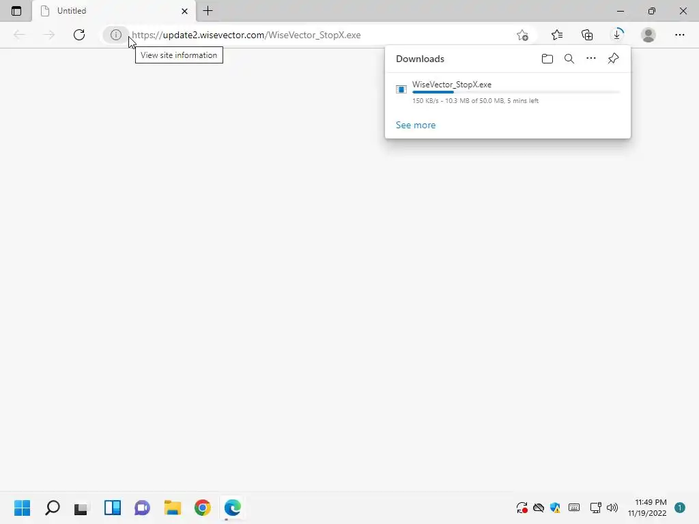
Task: Open downloads folder from Downloads panel
Action: pyautogui.click(x=547, y=59)
